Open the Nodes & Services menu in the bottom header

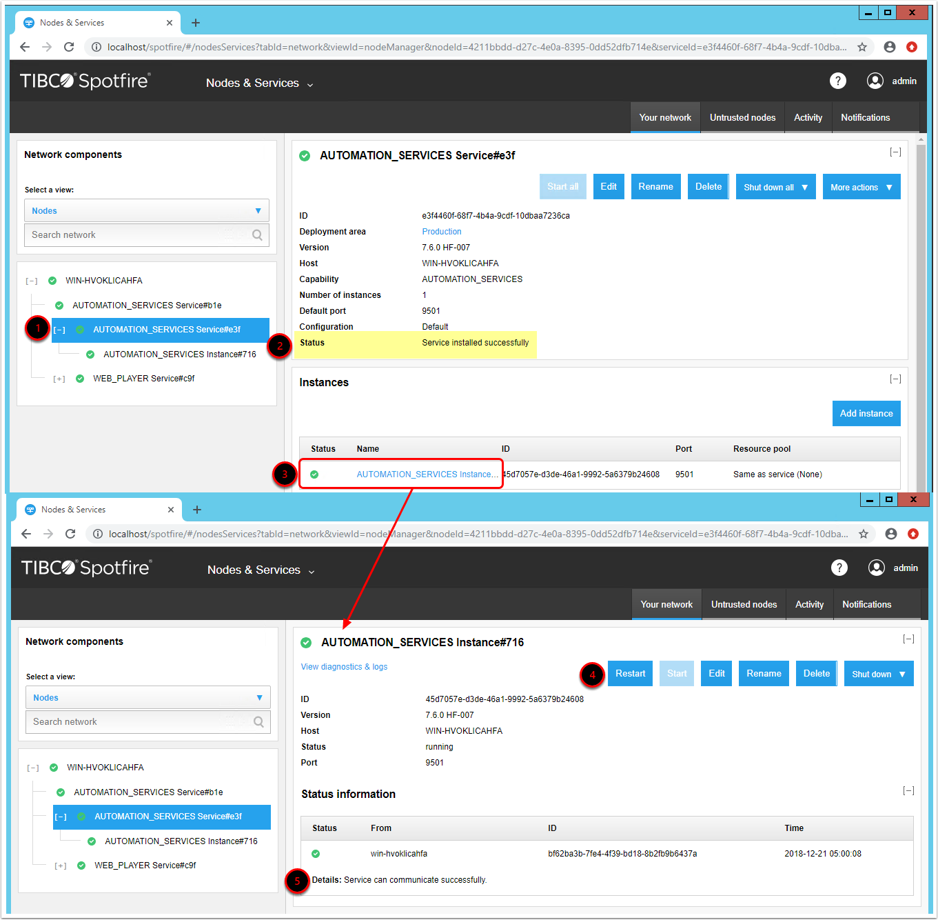click(261, 570)
